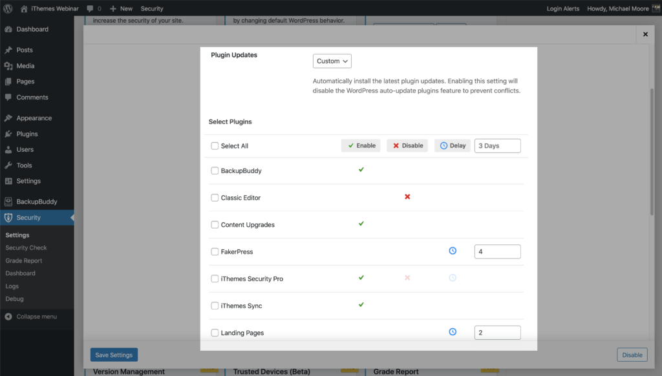Click Content Upgrades row green checkmark
Viewport: 662px width, 376px height.
361,224
